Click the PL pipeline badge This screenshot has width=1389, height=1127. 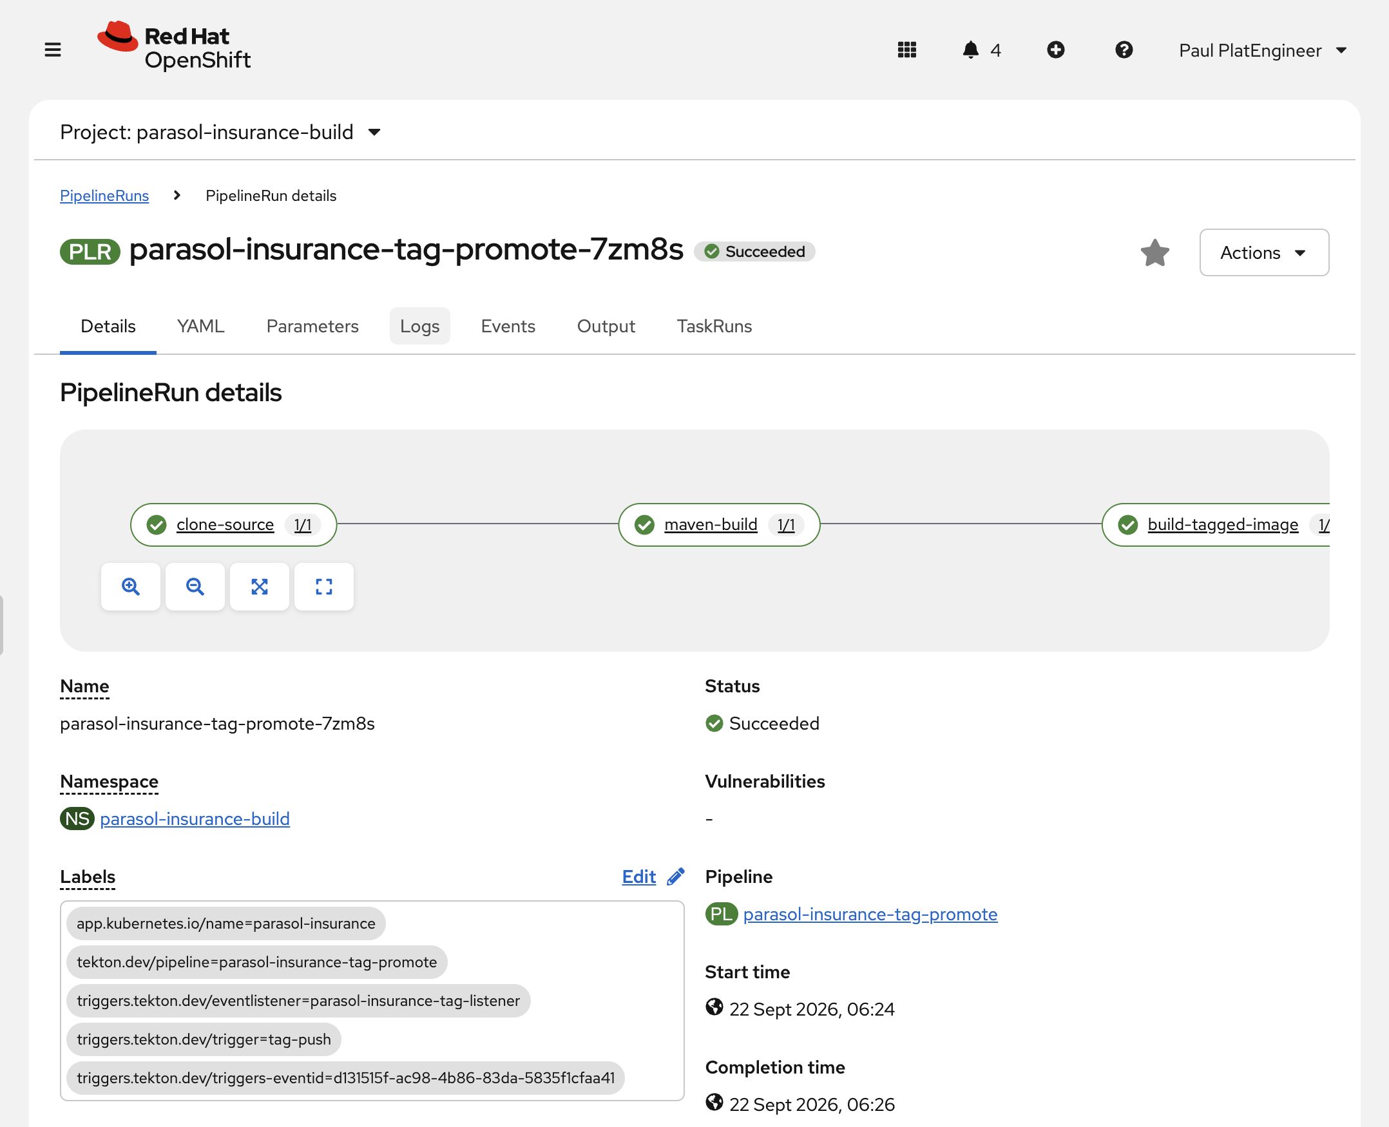pyautogui.click(x=721, y=914)
